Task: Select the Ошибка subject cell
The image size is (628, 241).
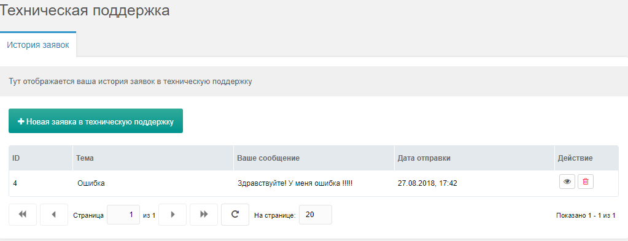Action: pos(153,183)
